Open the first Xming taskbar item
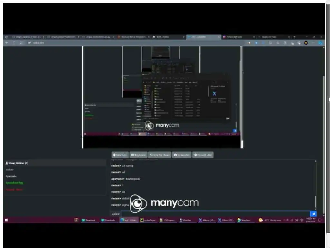 pos(207,220)
